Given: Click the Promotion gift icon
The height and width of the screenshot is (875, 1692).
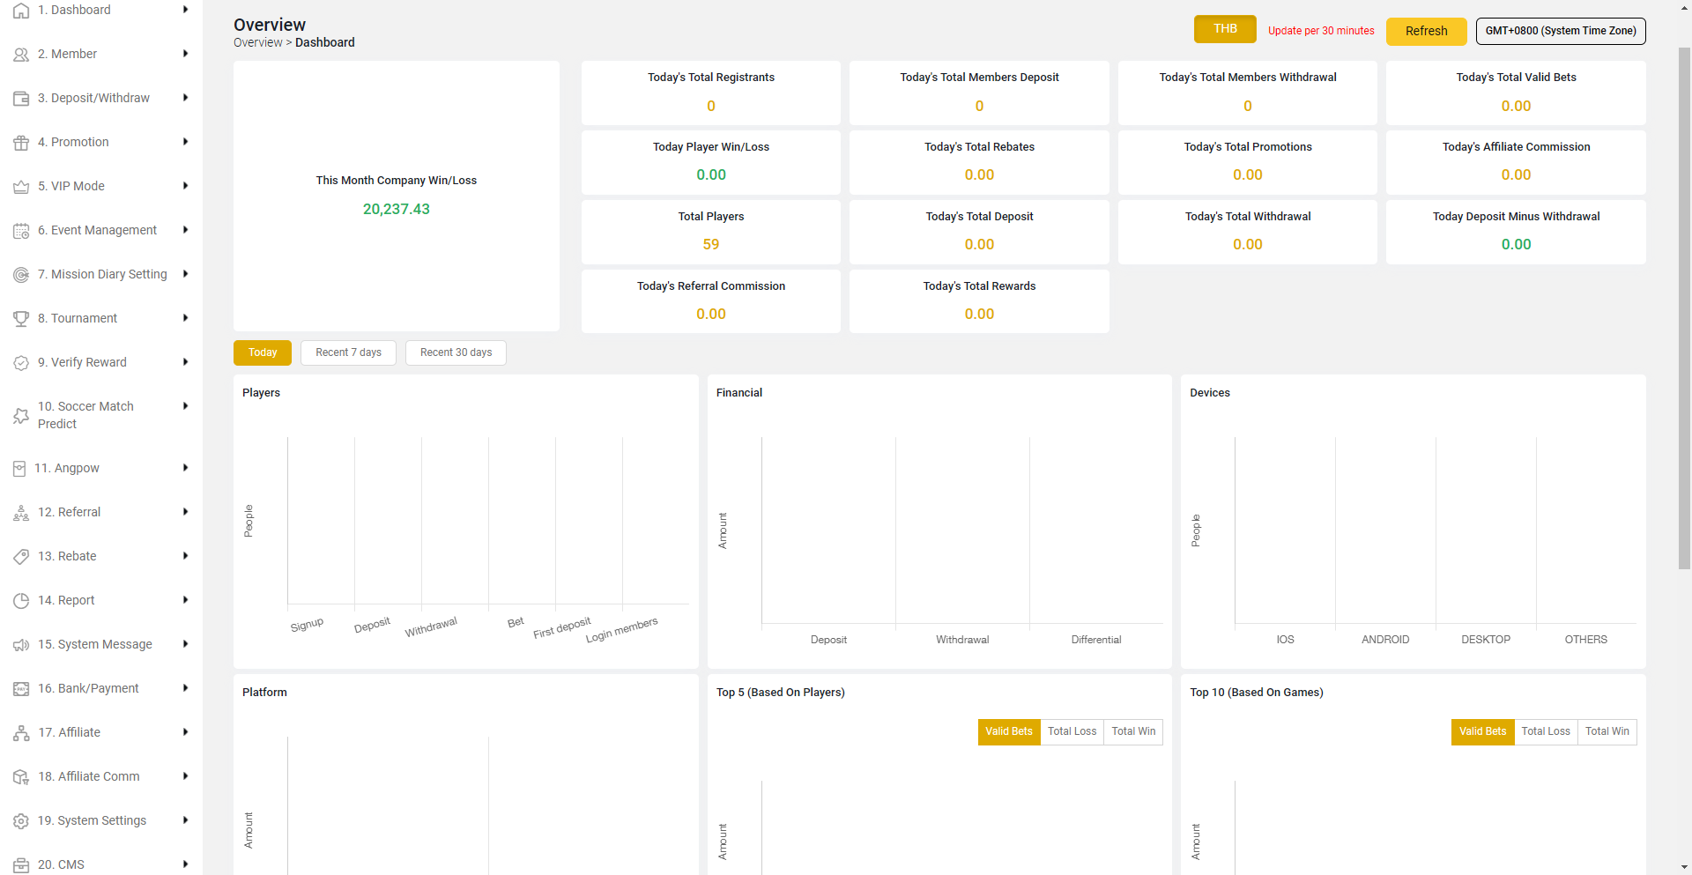Looking at the screenshot, I should 21,142.
